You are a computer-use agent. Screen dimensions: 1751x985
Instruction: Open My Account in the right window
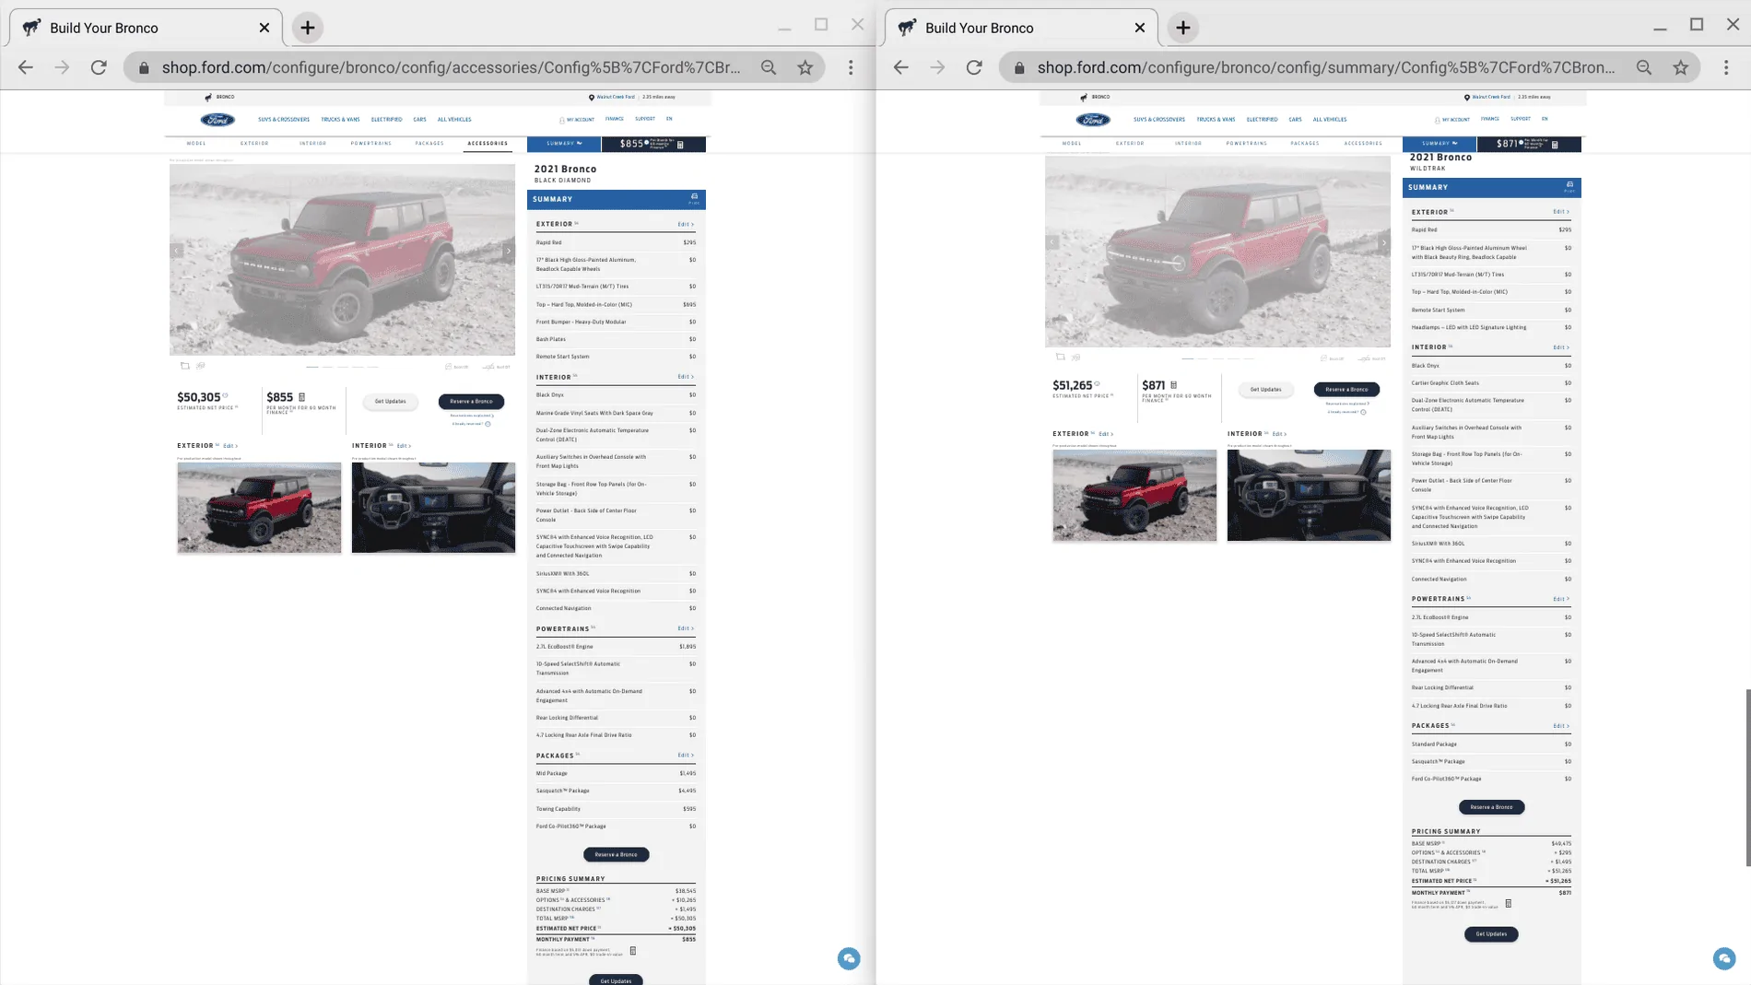click(x=1452, y=120)
